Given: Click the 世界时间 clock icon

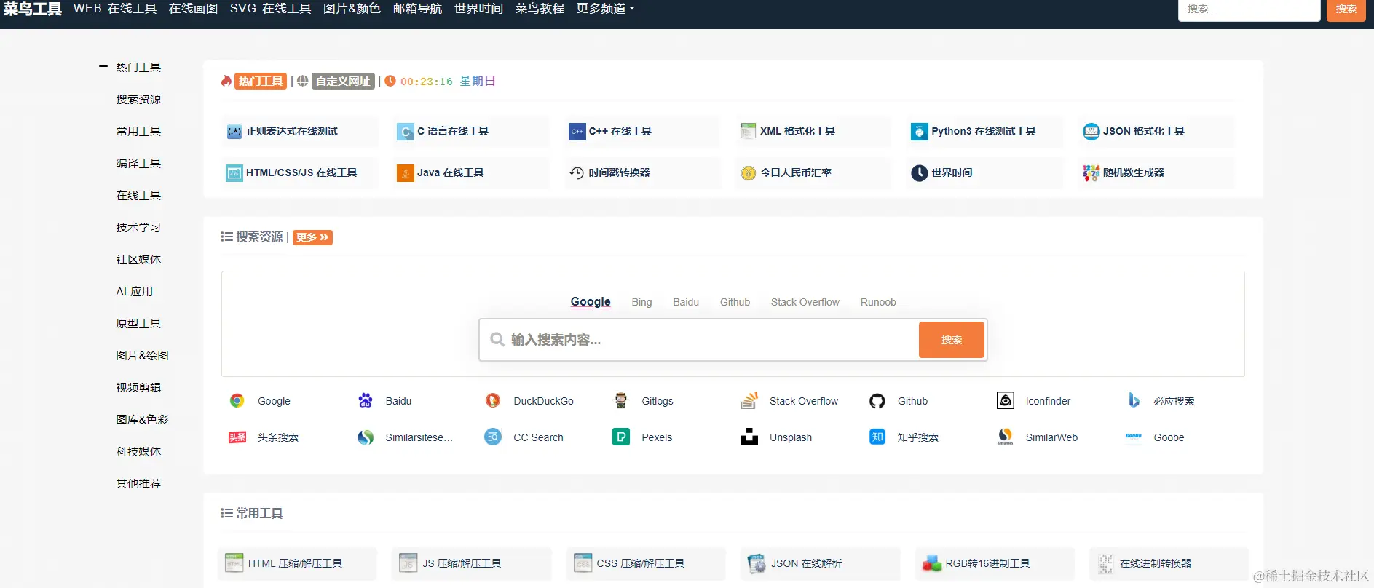Looking at the screenshot, I should pos(919,173).
